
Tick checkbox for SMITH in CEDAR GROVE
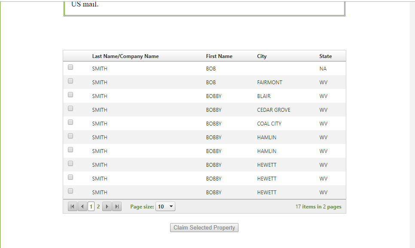click(x=70, y=108)
